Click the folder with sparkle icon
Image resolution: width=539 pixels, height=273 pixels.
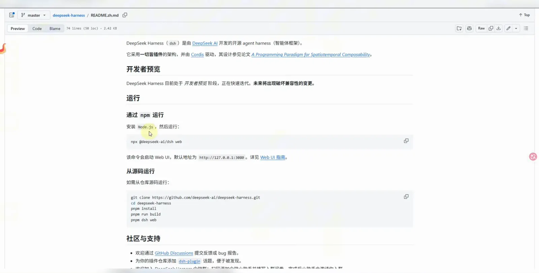tap(459, 28)
